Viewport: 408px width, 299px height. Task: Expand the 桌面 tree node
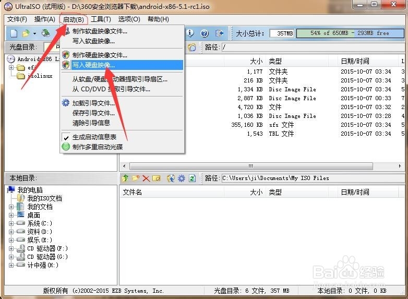[x=11, y=215]
